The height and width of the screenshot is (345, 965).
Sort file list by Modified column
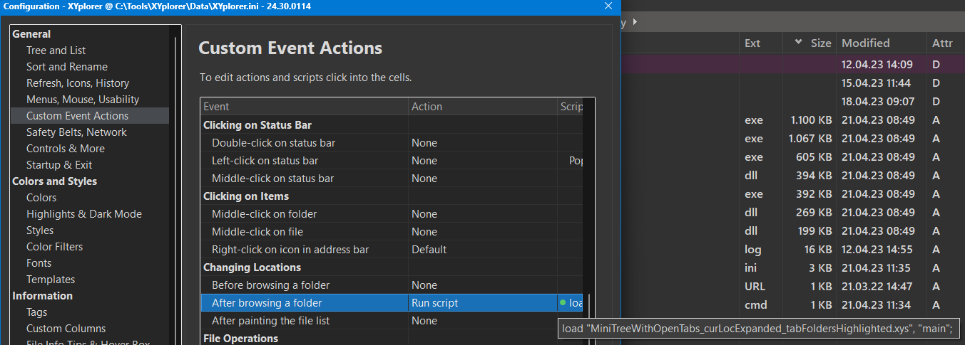click(x=865, y=43)
